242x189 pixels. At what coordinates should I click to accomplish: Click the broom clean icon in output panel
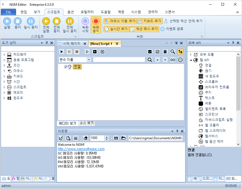(x=60, y=138)
